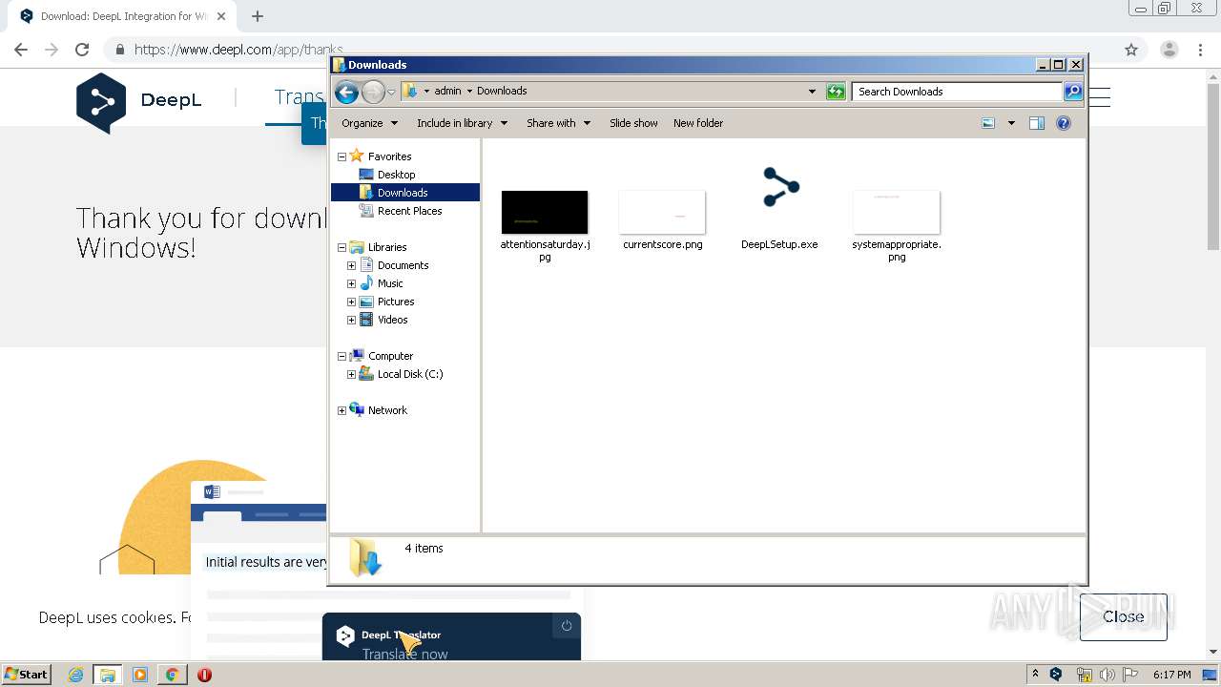Click the Forward arrow in Downloads window

[x=373, y=92]
